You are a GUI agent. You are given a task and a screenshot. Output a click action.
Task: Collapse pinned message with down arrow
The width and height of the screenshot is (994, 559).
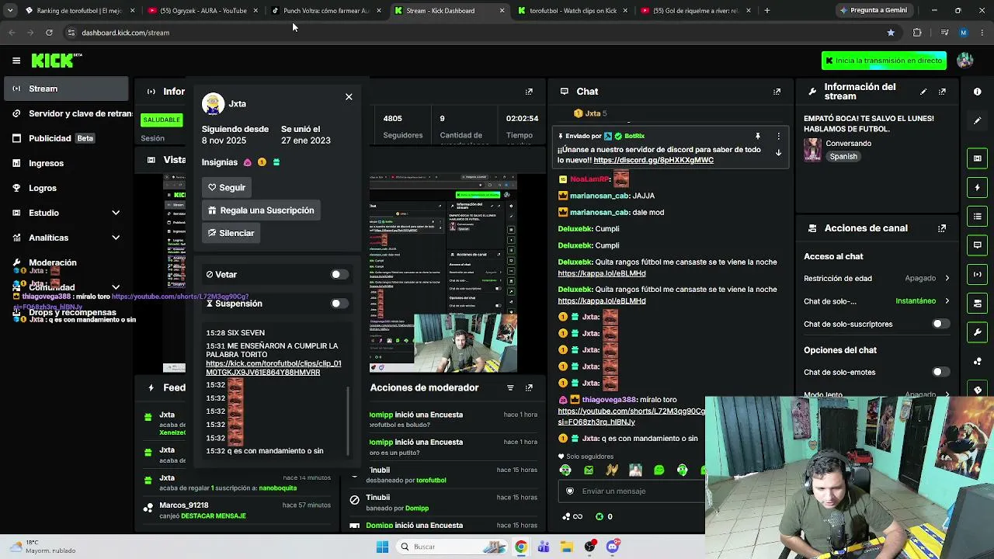pyautogui.click(x=778, y=153)
